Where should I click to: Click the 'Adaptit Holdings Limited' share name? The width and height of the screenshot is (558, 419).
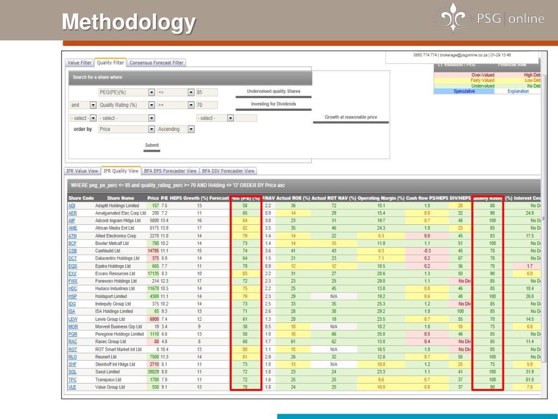117,206
